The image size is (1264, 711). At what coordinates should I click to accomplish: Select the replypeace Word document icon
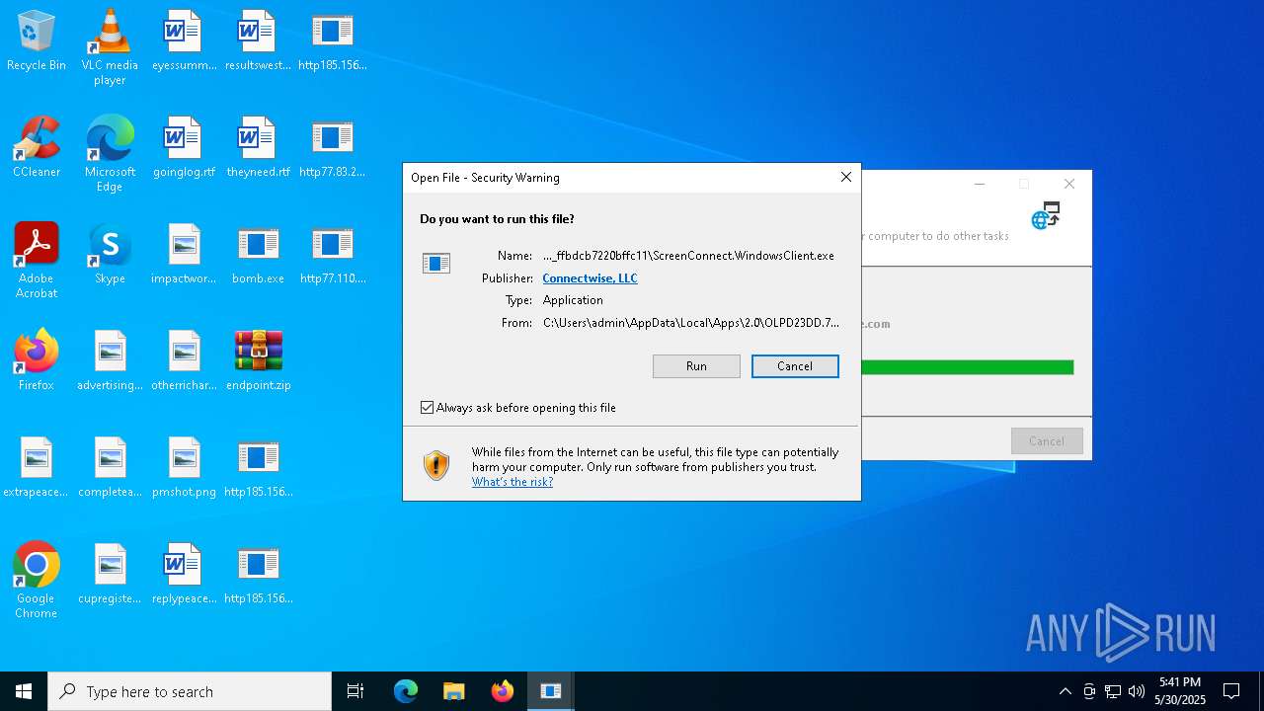point(184,574)
